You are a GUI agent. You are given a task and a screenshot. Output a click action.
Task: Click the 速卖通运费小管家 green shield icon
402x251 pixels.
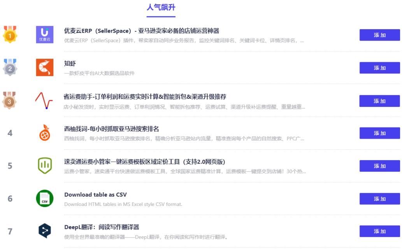coord(44,166)
